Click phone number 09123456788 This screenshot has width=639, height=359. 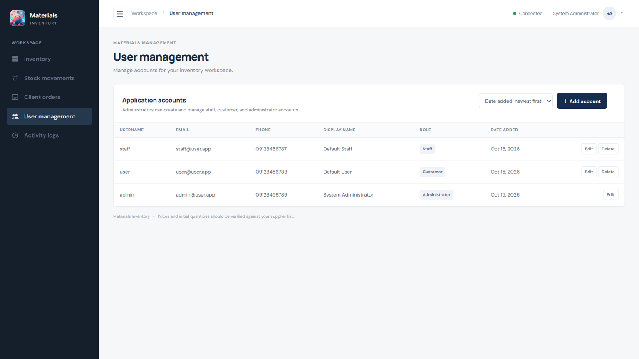pos(271,172)
